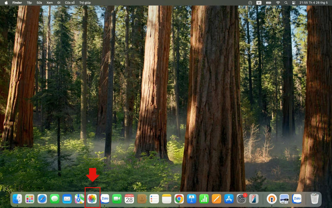Open the Trash in the Dock

point(315,199)
